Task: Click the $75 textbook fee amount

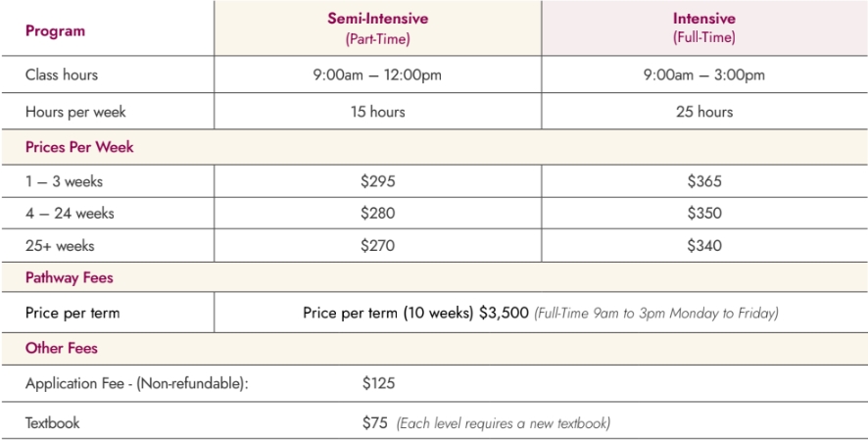Action: tap(374, 423)
